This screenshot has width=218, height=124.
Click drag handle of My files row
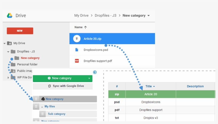pos(36,106)
